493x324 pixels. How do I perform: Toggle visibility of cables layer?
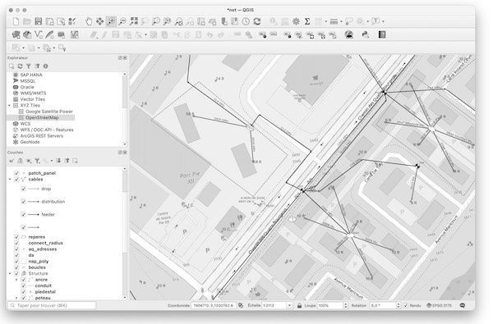pos(16,180)
